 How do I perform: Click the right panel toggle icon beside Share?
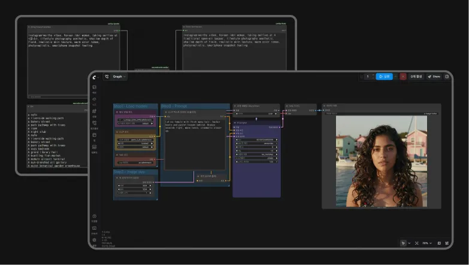coord(447,77)
